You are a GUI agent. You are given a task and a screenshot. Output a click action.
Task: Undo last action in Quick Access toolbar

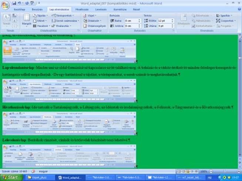point(19,3)
